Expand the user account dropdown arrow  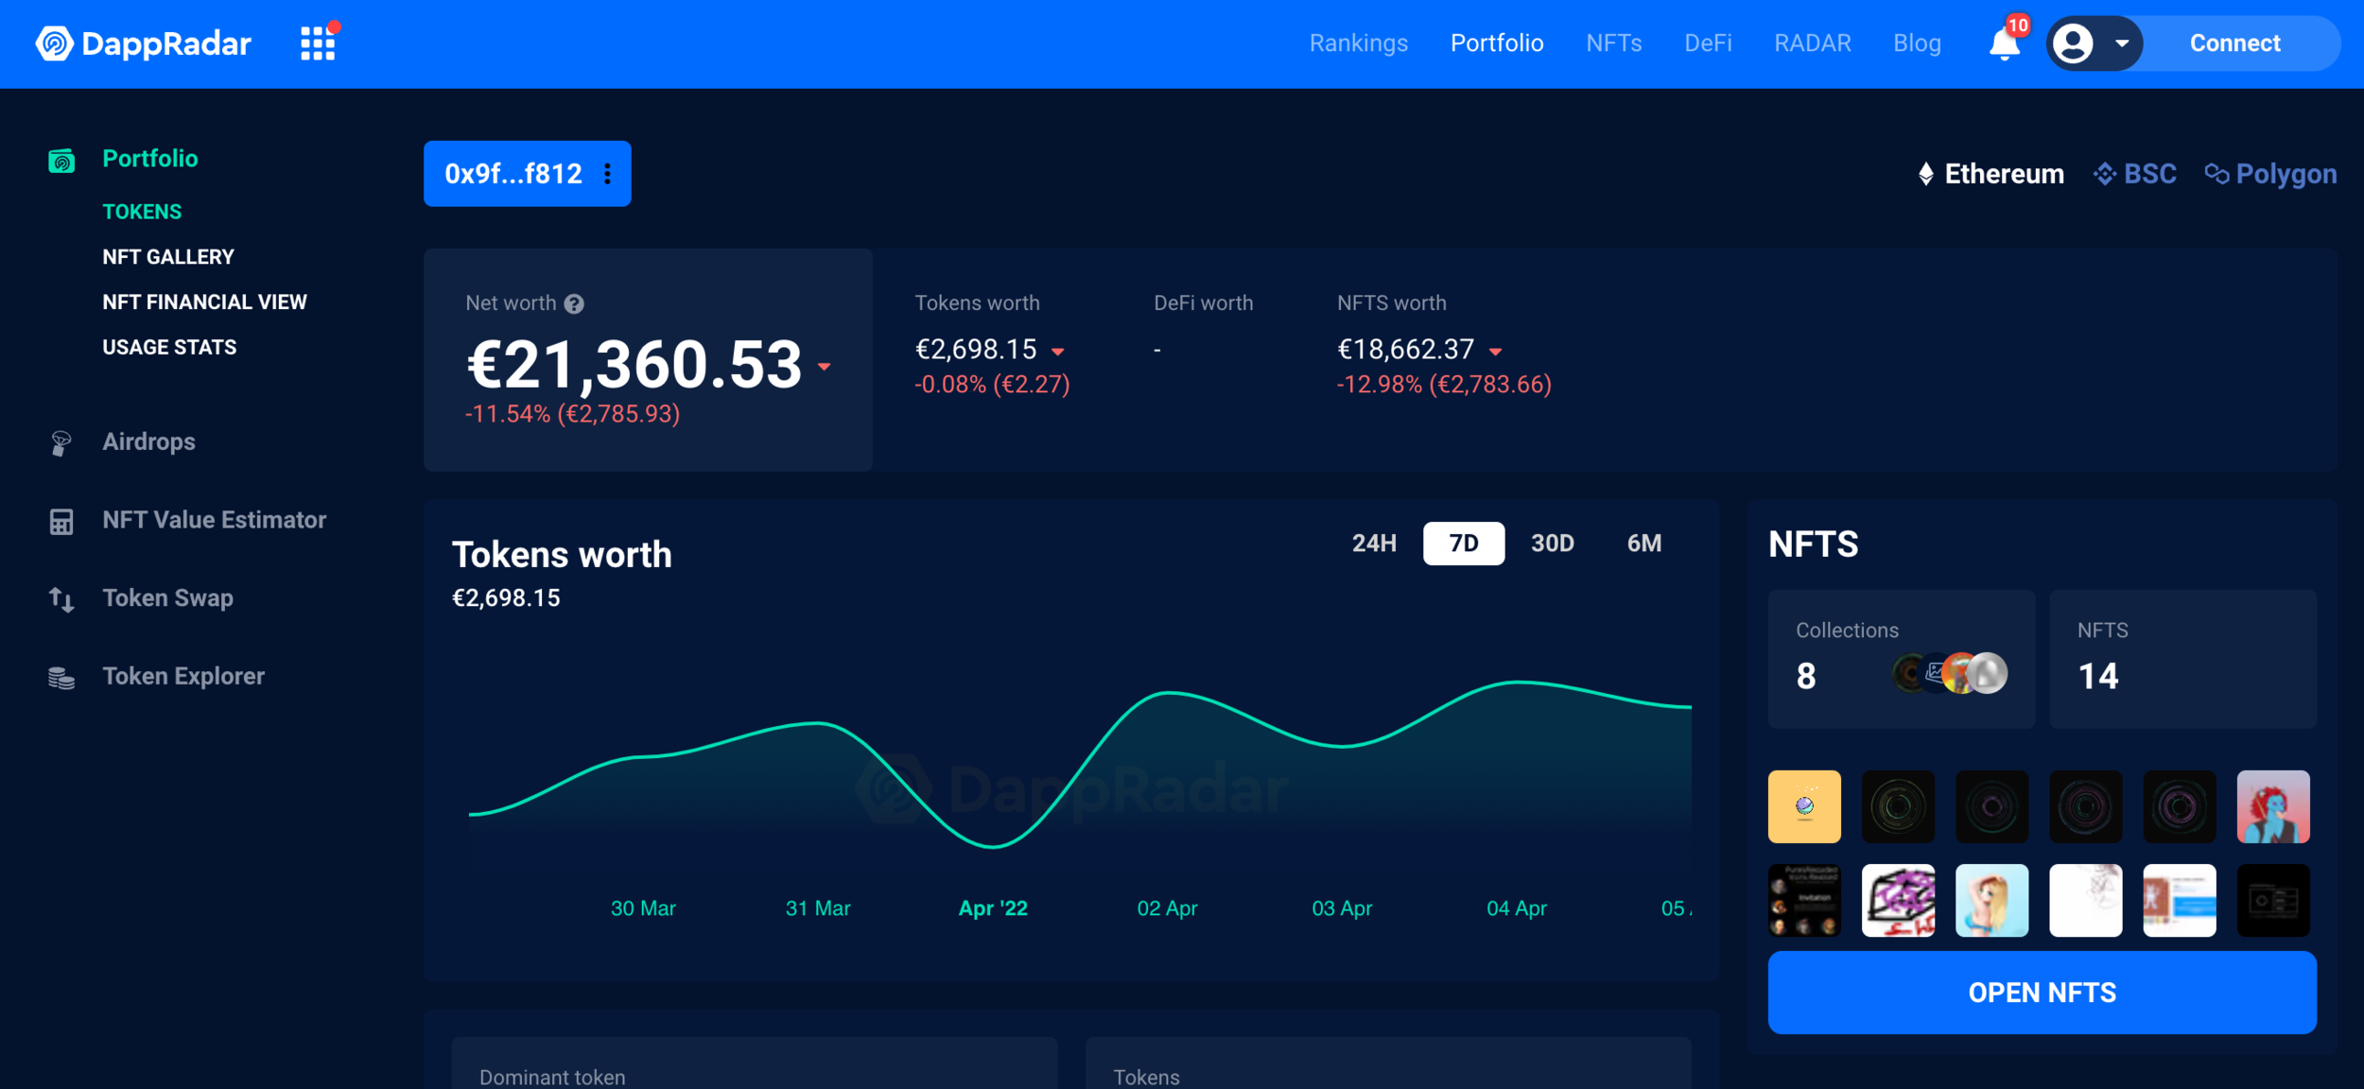click(x=2122, y=43)
